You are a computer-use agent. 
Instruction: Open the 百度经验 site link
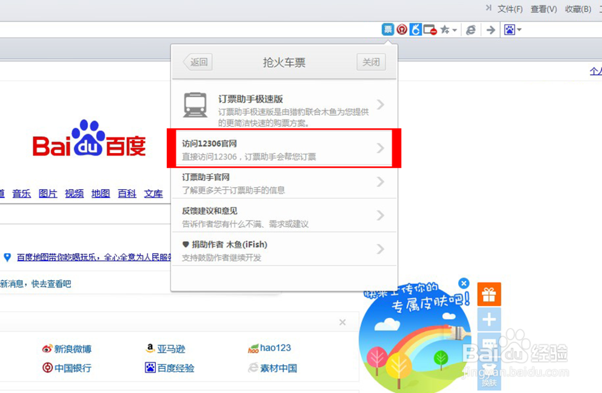pyautogui.click(x=176, y=368)
